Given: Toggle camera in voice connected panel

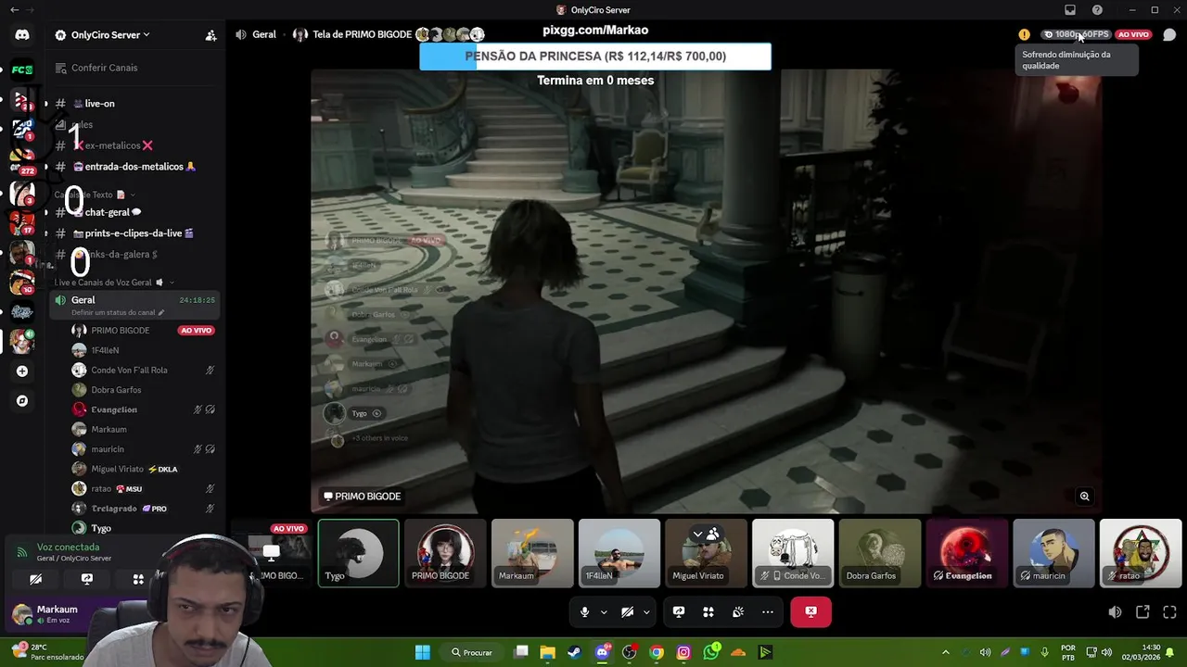Looking at the screenshot, I should 35,579.
